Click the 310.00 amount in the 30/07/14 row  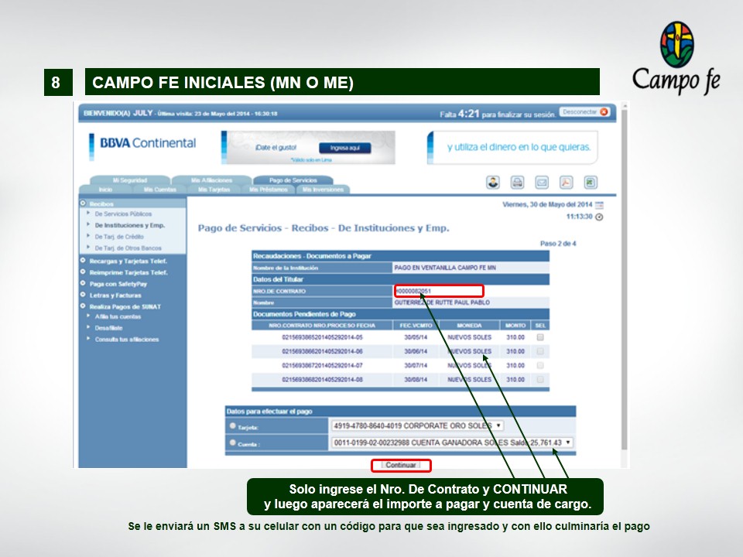pyautogui.click(x=515, y=366)
